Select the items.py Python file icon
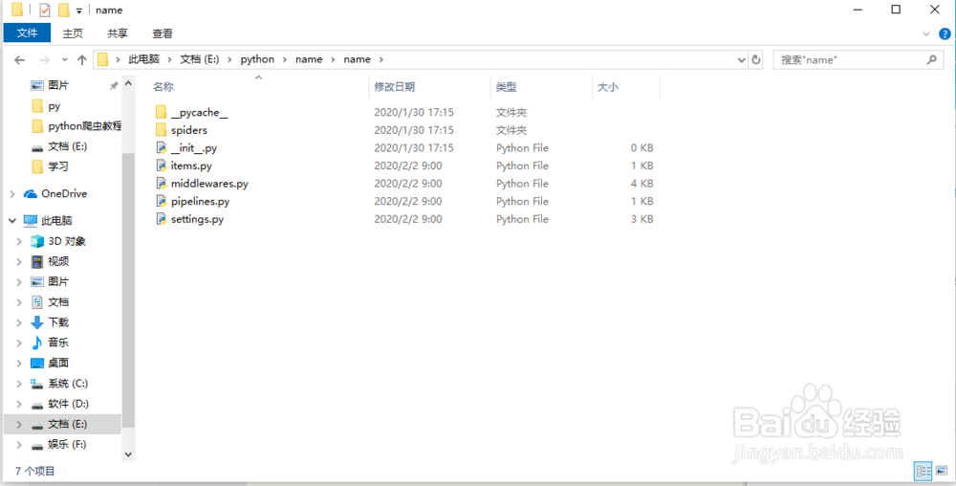 [161, 166]
